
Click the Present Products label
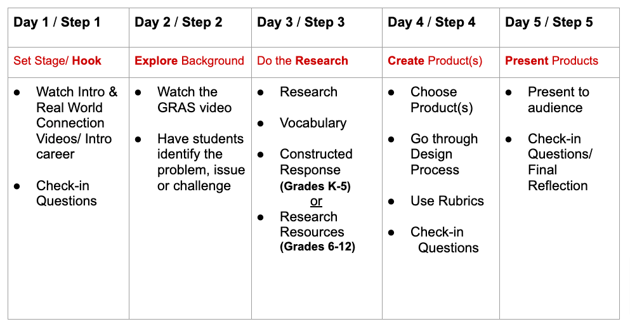click(x=552, y=61)
